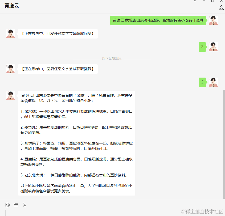The width and height of the screenshot is (225, 216).
Task: Click the '煎饼果子' item line
Action: (76, 146)
